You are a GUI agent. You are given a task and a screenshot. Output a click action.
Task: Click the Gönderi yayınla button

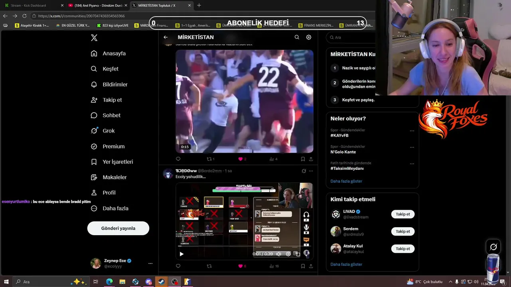(118, 228)
